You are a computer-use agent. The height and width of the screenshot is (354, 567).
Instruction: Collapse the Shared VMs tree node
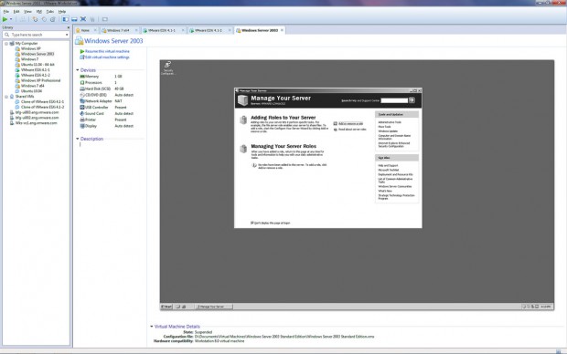pyautogui.click(x=6, y=97)
